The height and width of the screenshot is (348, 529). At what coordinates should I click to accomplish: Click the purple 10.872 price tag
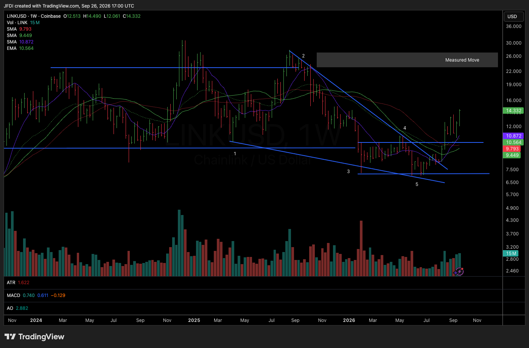[x=513, y=136]
